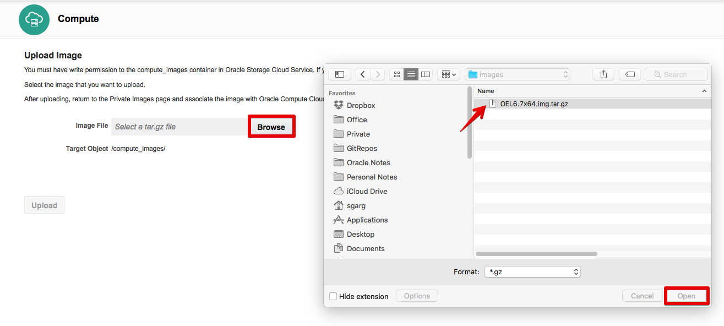Click the Open button
The height and width of the screenshot is (326, 724).
pos(687,296)
